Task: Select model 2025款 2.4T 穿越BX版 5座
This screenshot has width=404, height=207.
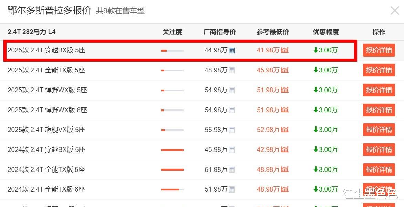Action: point(46,50)
